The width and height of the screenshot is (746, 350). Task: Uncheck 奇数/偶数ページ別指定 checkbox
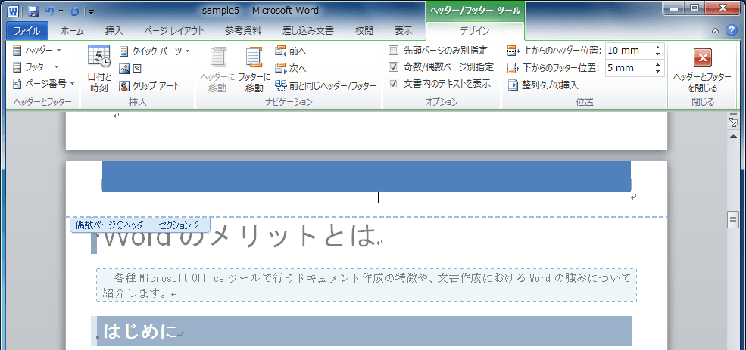pos(394,67)
